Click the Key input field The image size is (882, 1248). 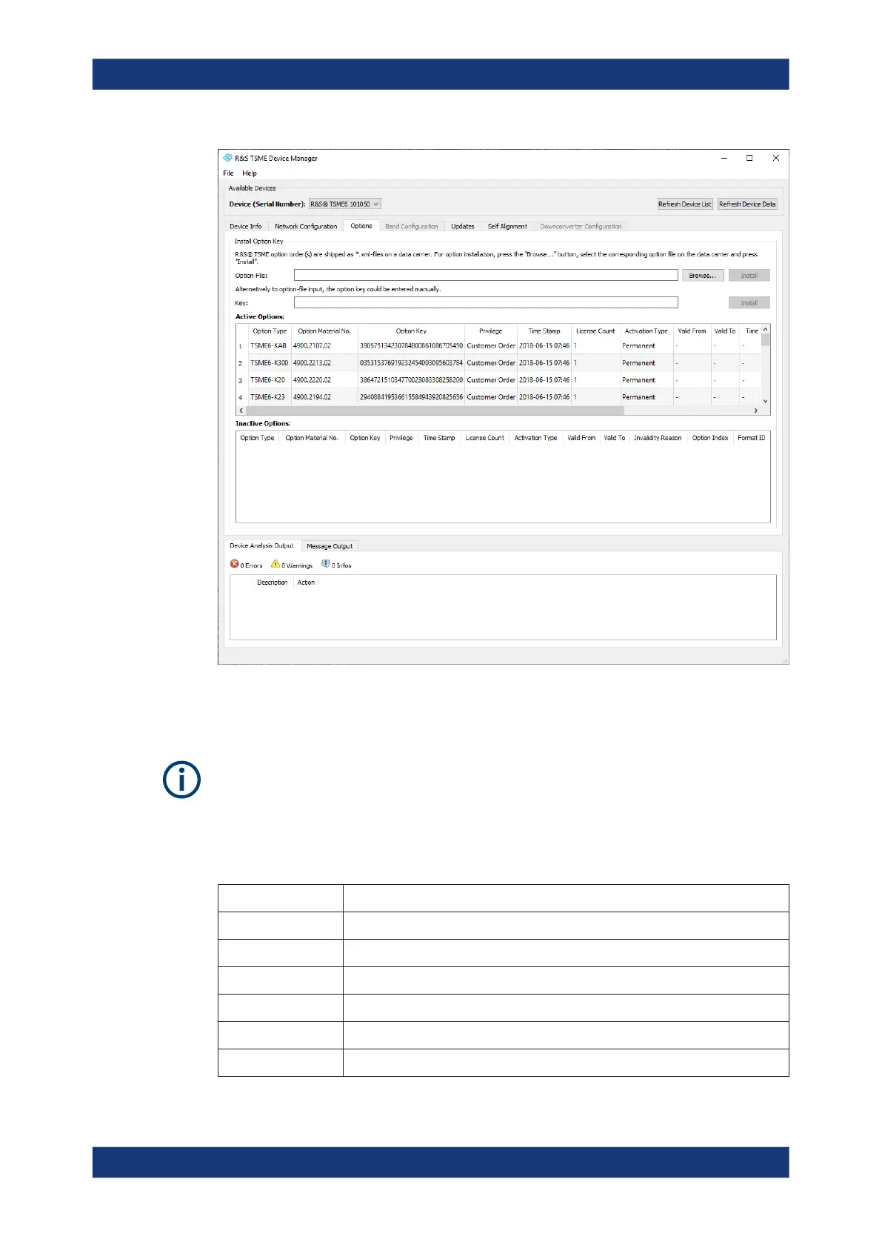(486, 302)
